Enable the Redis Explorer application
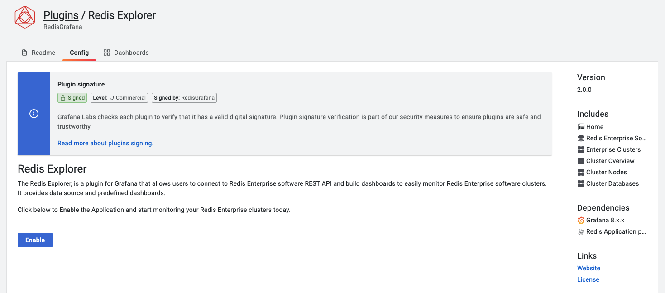Screen dimensions: 665x293 point(35,240)
